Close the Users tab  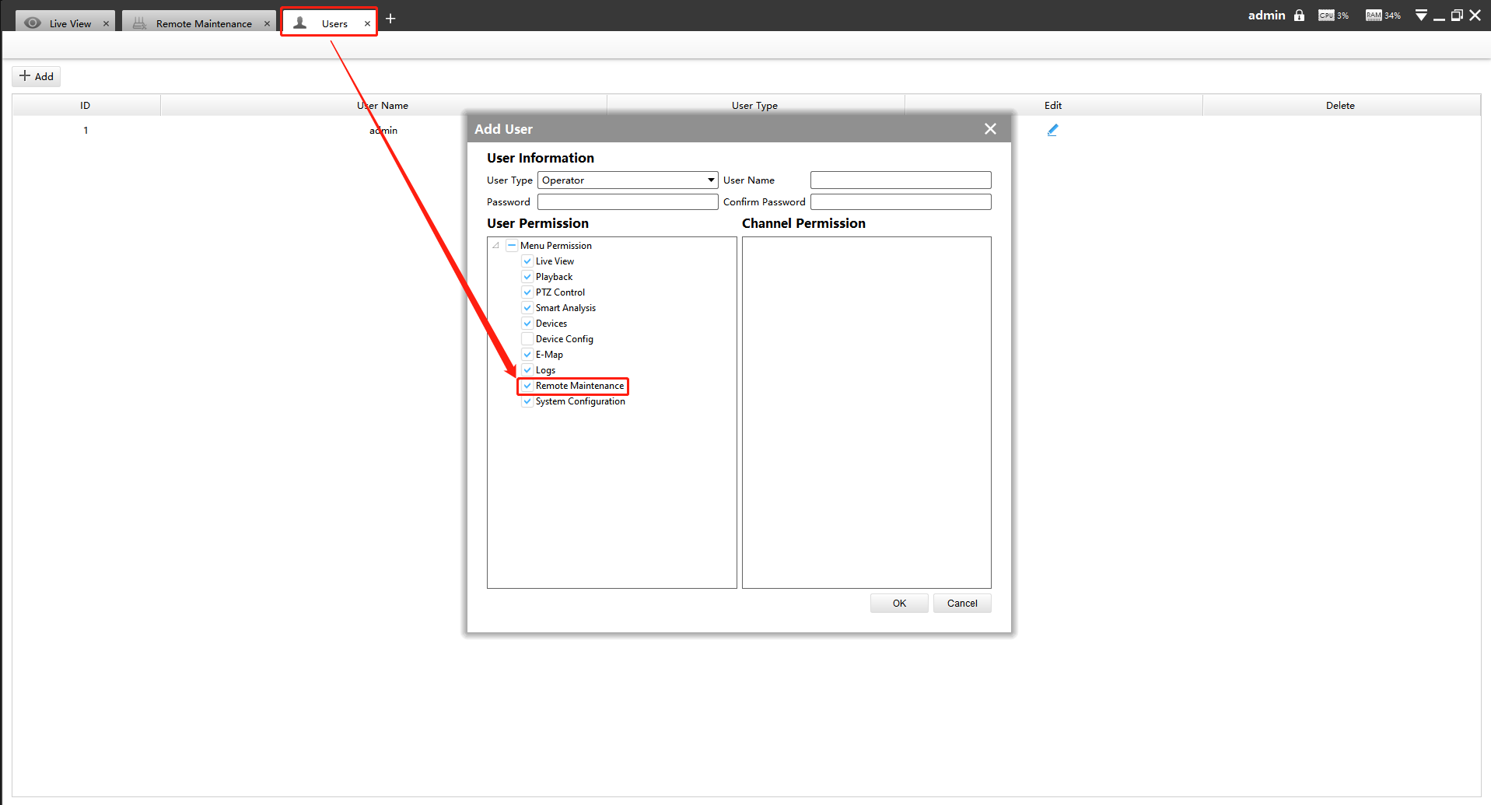[x=367, y=23]
